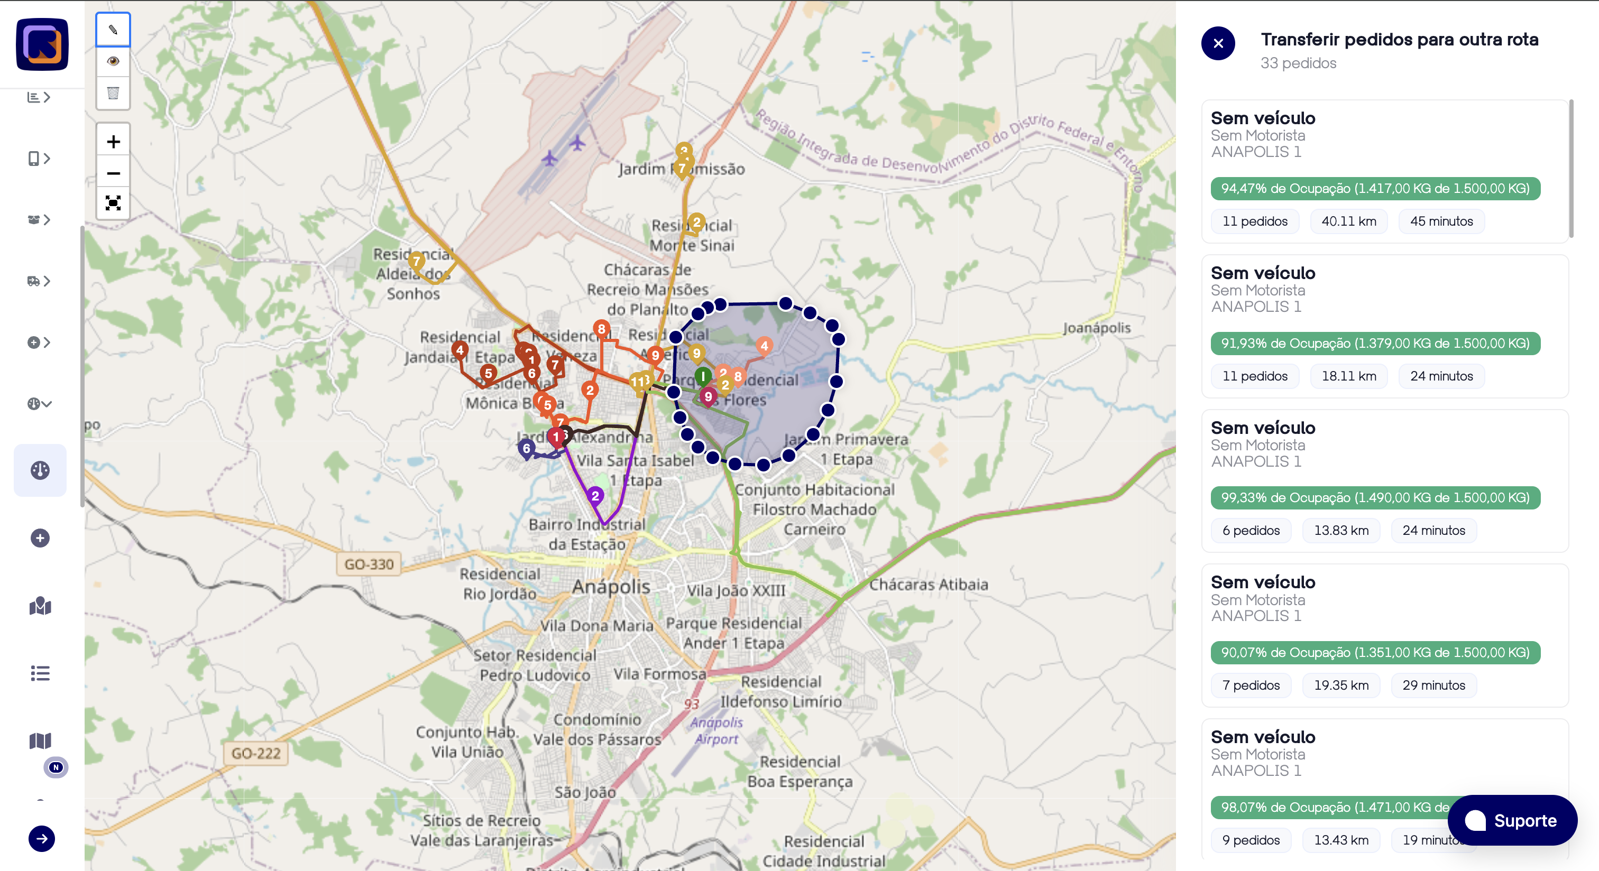Click the route list panel scrollbar
This screenshot has width=1599, height=871.
click(1571, 168)
